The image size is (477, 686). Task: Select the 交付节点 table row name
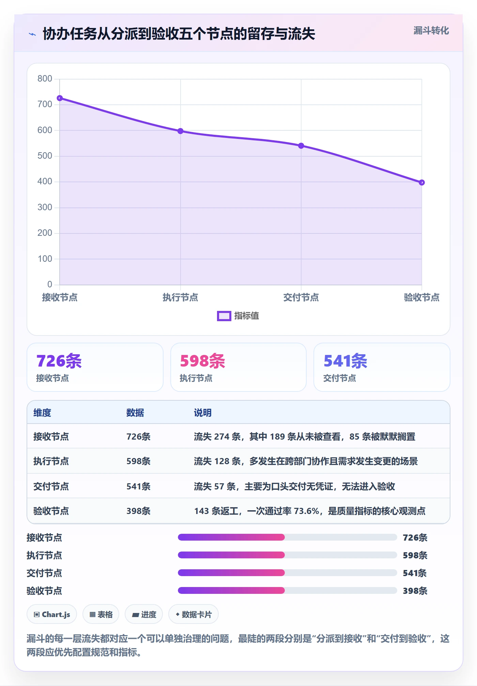coord(51,486)
